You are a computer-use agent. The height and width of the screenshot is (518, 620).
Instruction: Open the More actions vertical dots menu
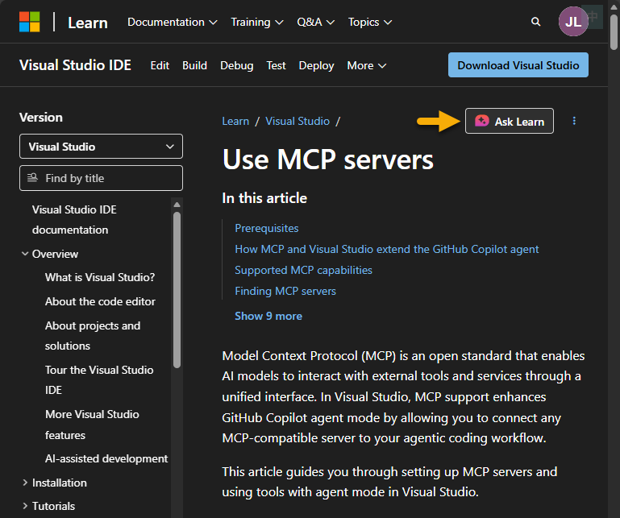point(574,121)
